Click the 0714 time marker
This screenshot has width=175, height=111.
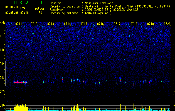pos(67,24)
